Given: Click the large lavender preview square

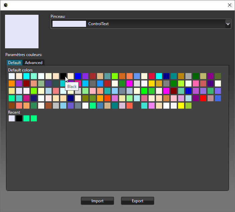Looking at the screenshot, I should tap(22, 32).
